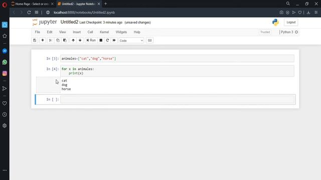
Task: Open the cell type Code dropdown
Action: point(131,40)
